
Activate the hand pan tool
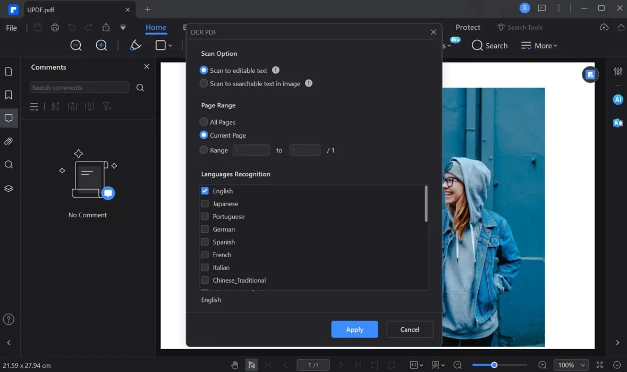(235, 365)
